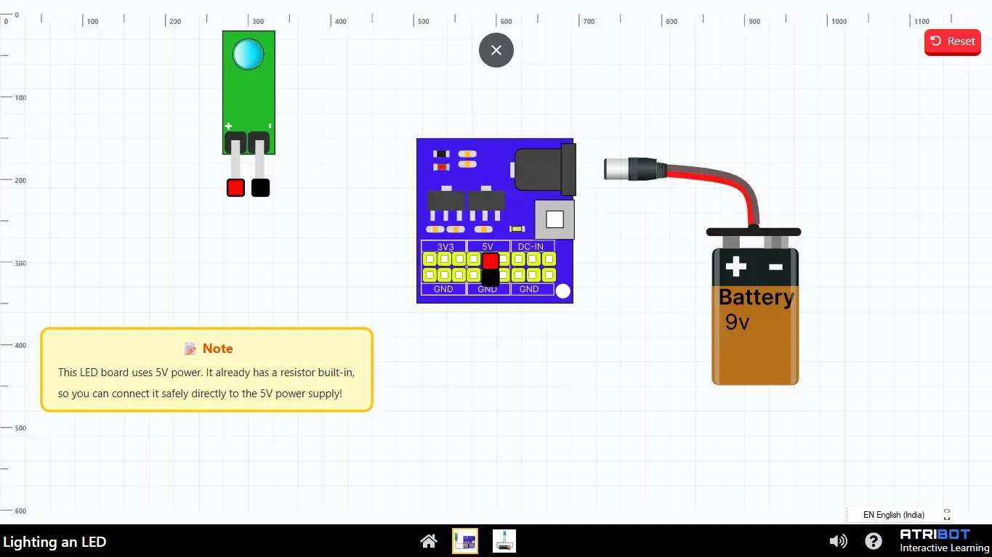Image resolution: width=992 pixels, height=557 pixels.
Task: Close the view with the X button
Action: pos(496,50)
